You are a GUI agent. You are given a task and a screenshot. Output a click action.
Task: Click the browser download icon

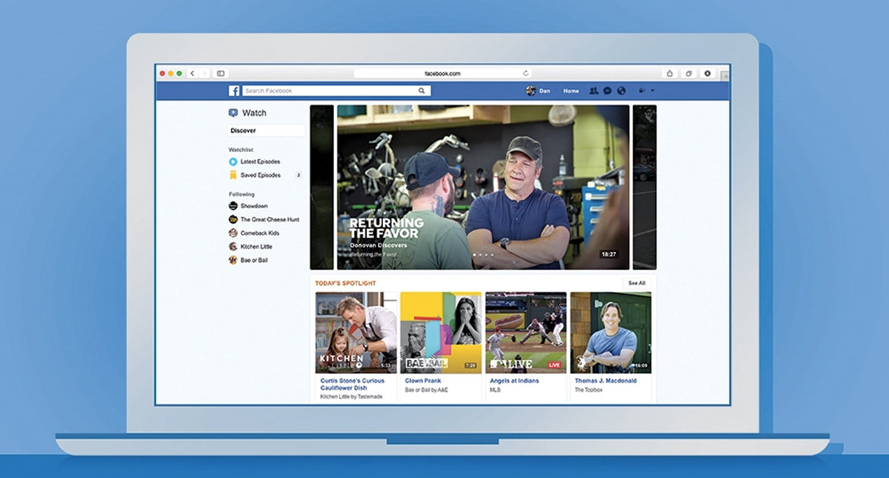pos(707,73)
